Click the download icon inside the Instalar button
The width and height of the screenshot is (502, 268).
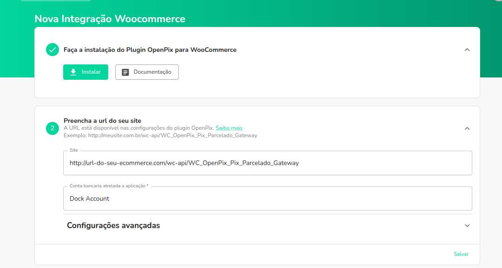coord(73,72)
